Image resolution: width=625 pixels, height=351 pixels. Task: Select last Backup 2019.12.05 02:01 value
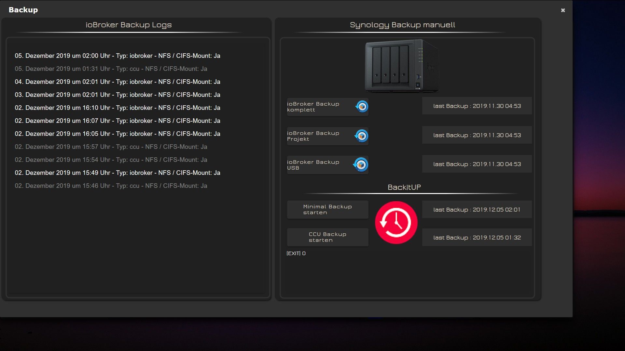coord(477,210)
